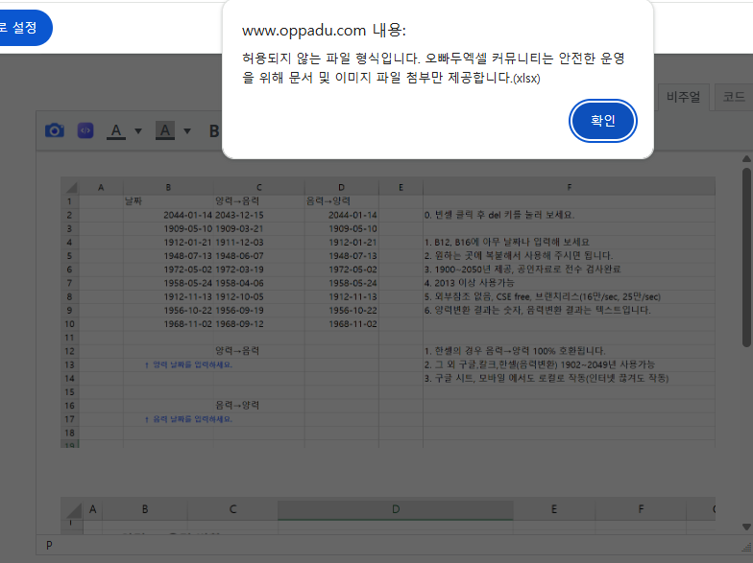Open the text color dropdown arrow
The width and height of the screenshot is (753, 563).
[138, 130]
